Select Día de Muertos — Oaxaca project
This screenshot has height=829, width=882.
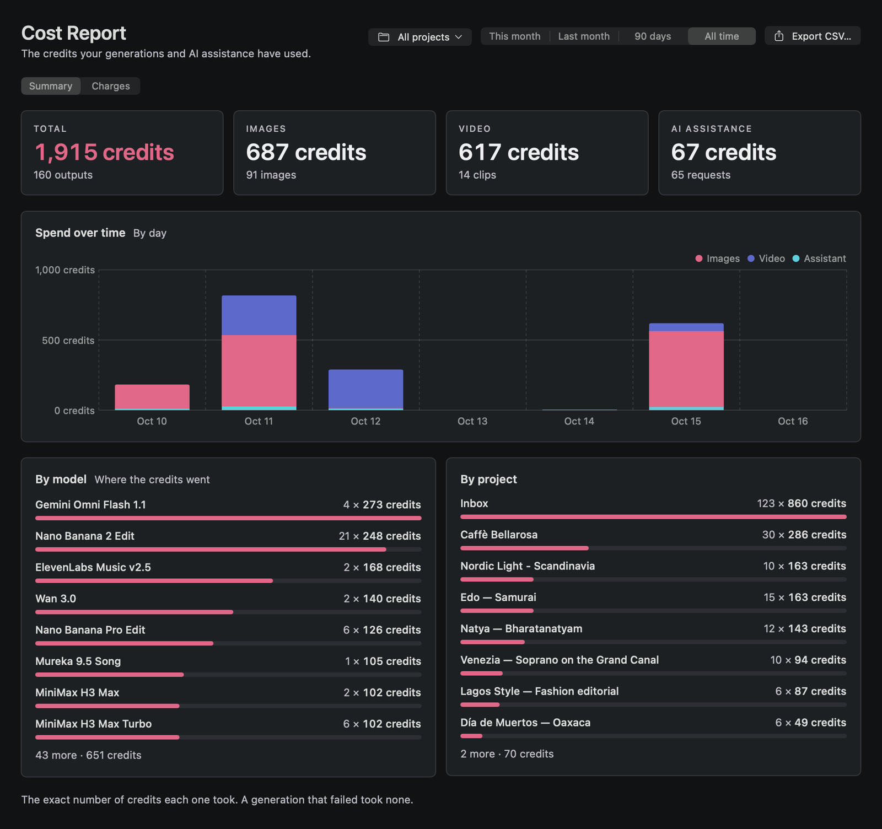(653, 728)
